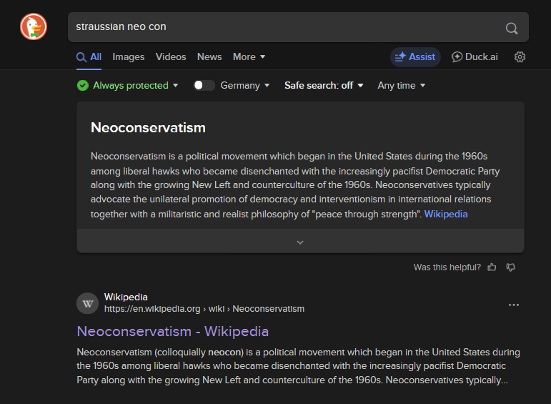
Task: Click the en.wikipedia.org result URL
Action: (x=204, y=309)
